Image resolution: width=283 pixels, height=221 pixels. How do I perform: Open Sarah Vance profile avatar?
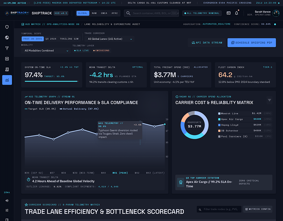coord(276,13)
